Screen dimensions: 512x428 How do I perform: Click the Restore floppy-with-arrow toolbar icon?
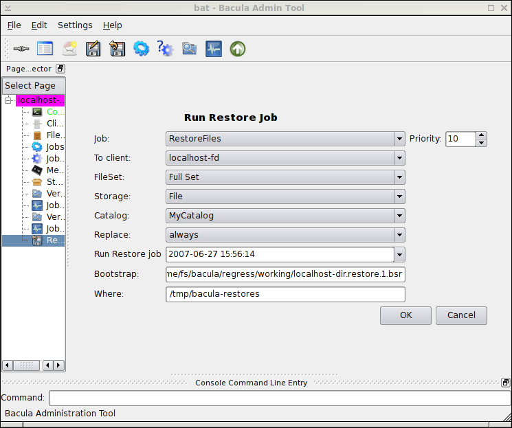click(x=118, y=49)
